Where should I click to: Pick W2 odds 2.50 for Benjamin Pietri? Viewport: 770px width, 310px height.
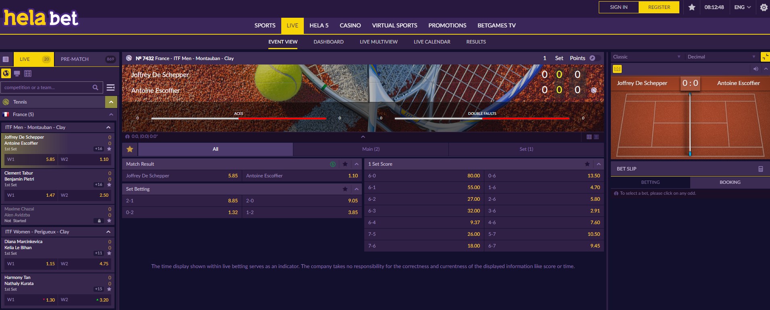[85, 195]
